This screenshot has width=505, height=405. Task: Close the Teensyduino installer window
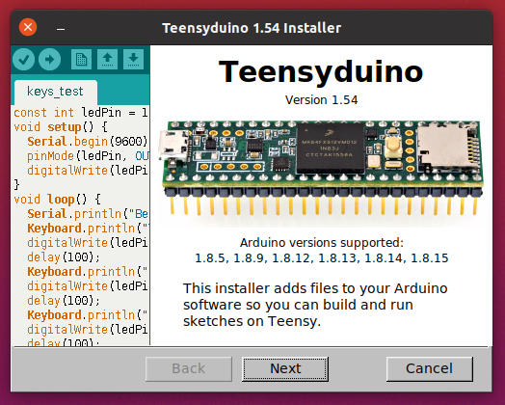click(x=28, y=27)
